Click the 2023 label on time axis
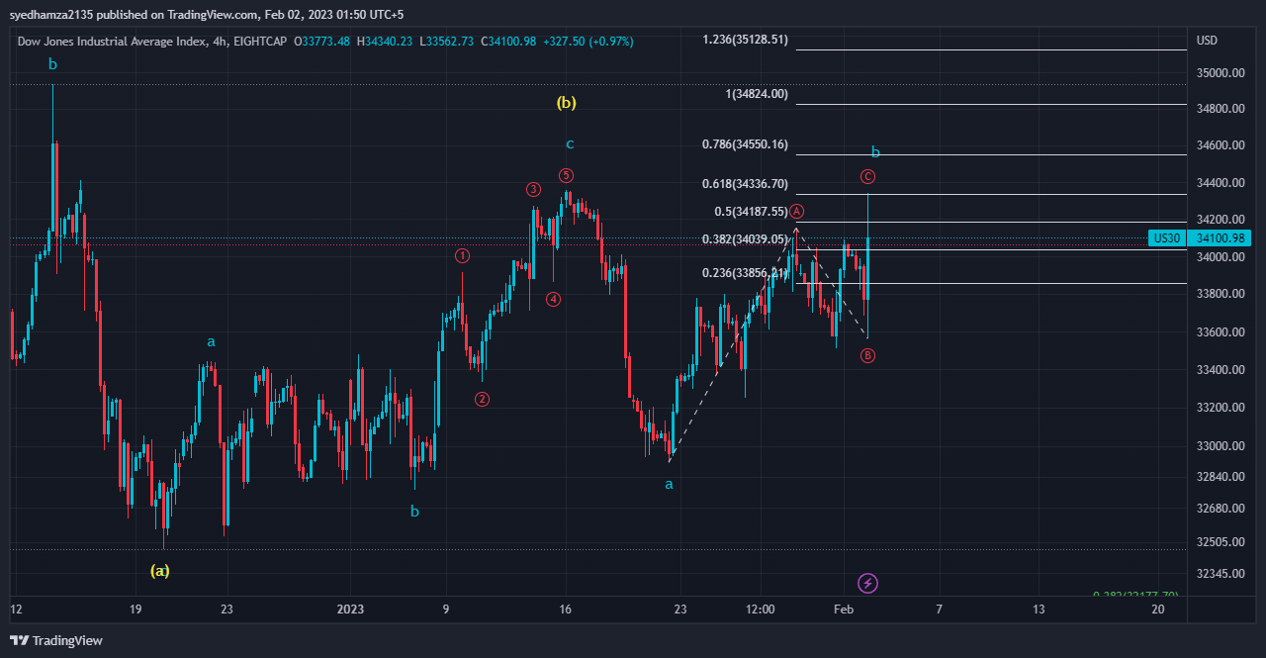Image resolution: width=1266 pixels, height=658 pixels. click(x=350, y=609)
